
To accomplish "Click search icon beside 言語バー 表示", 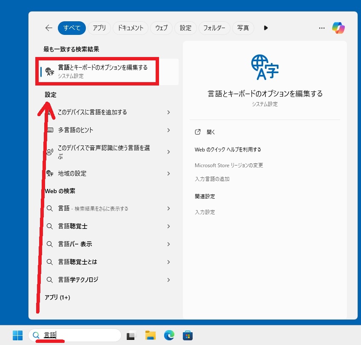I will (50, 244).
